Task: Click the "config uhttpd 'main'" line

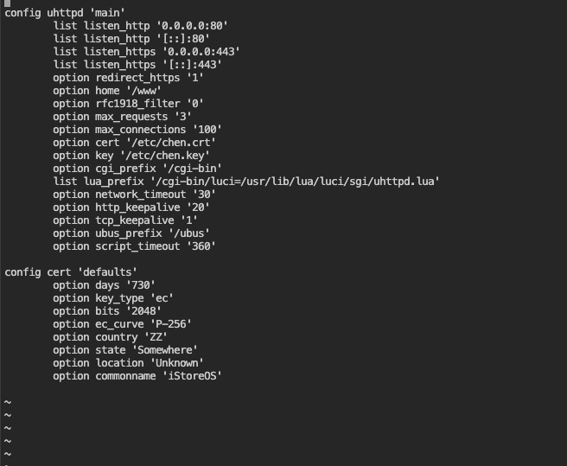Action: [65, 12]
